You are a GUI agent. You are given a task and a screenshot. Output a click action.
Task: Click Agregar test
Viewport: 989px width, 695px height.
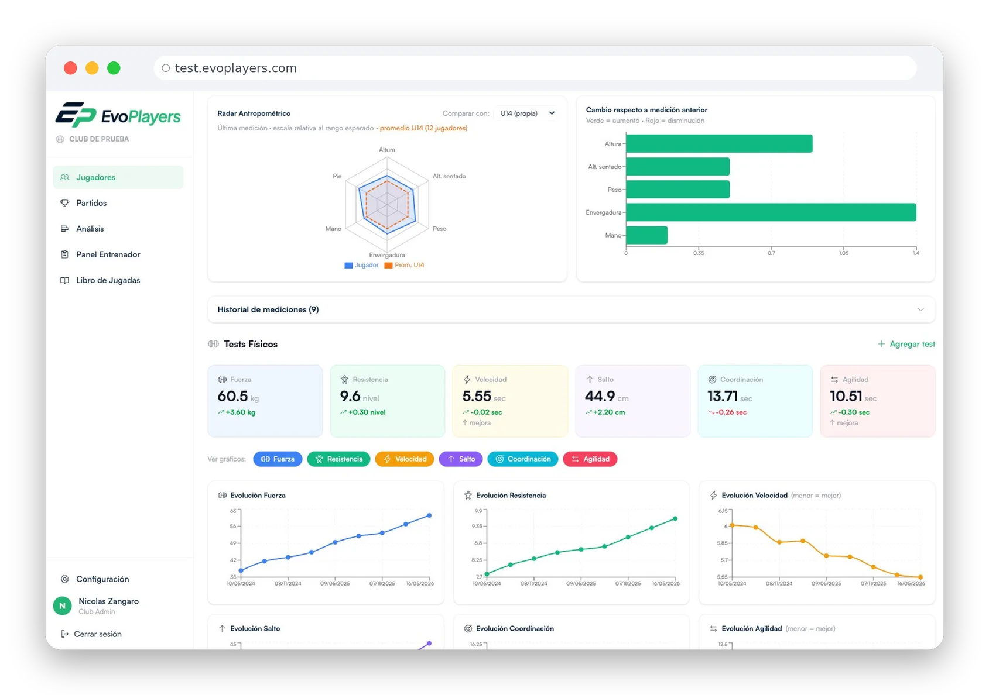(906, 344)
